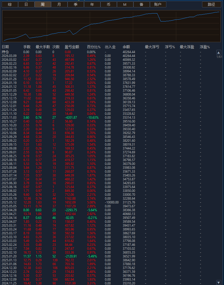
Task: Click the equity curve chart
Action: tap(111, 26)
